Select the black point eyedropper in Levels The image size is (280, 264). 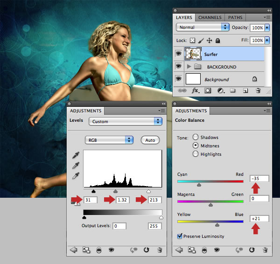[x=76, y=155]
